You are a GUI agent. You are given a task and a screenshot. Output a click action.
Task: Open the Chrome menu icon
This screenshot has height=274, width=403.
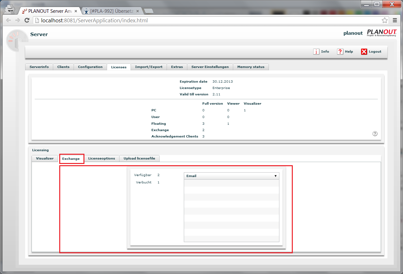[395, 20]
